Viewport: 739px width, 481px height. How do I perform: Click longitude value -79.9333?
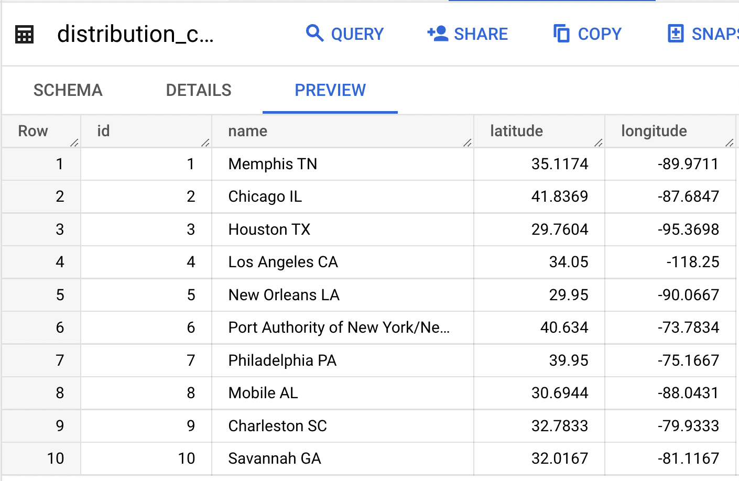point(688,426)
